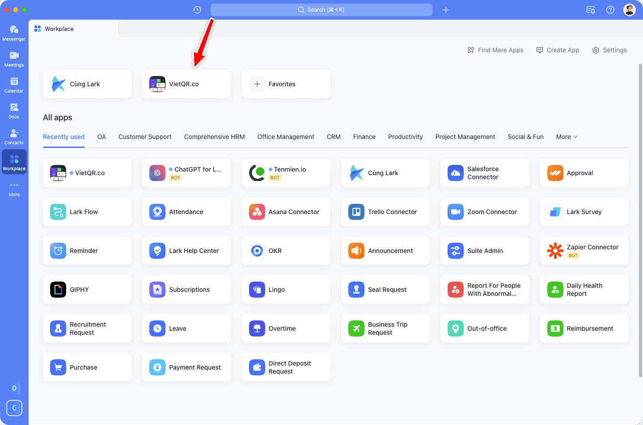The height and width of the screenshot is (425, 643).
Task: Expand the More categories dropdown
Action: tap(567, 137)
